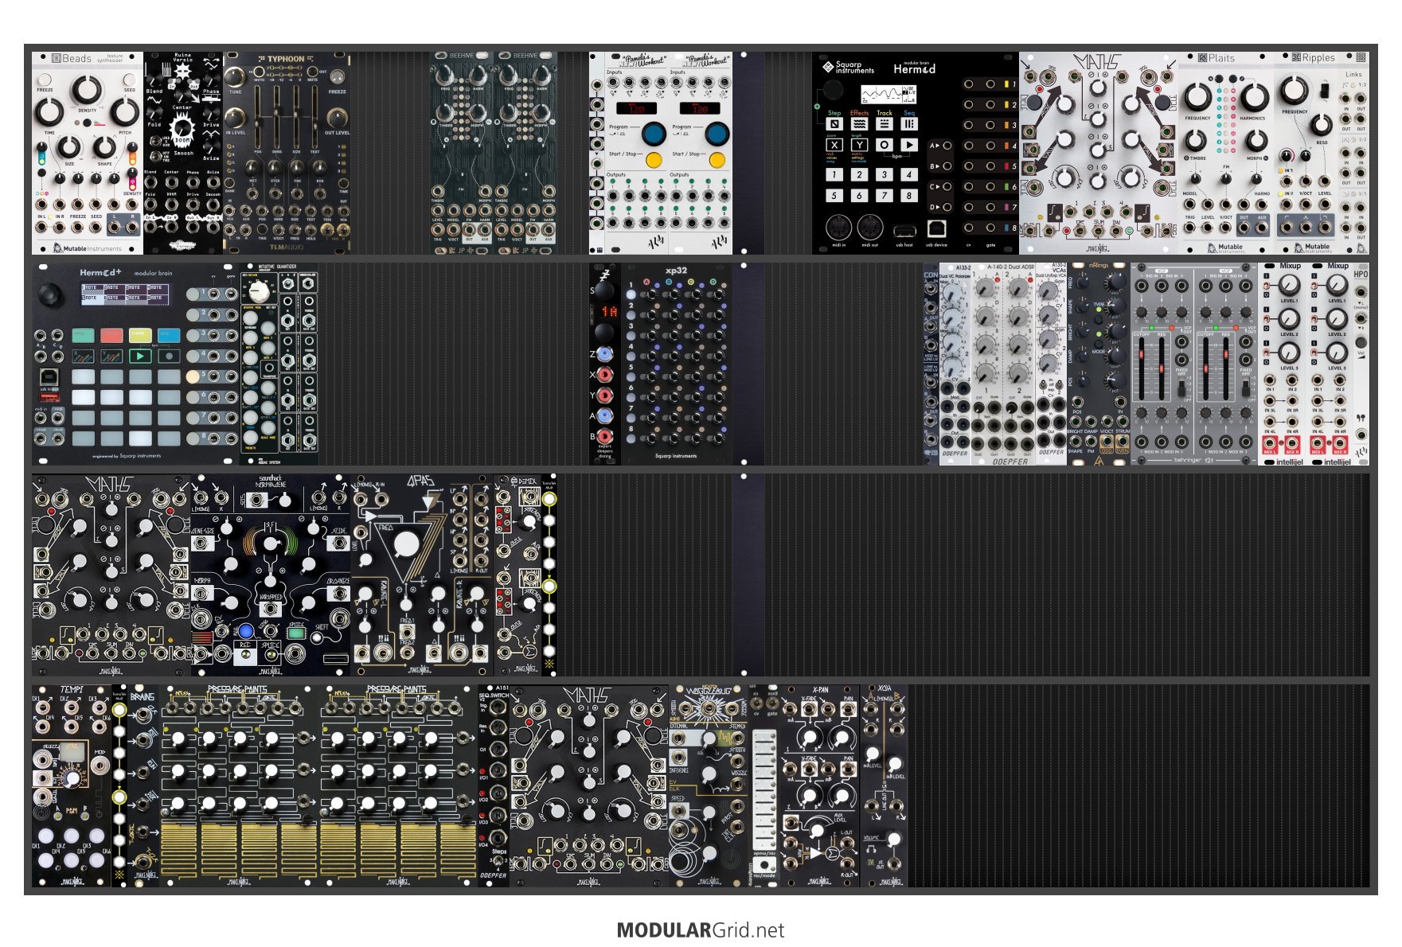Click the Play button on Hermod

pos(909,145)
